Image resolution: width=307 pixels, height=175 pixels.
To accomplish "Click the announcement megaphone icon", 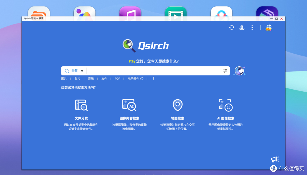I will click(275, 159).
